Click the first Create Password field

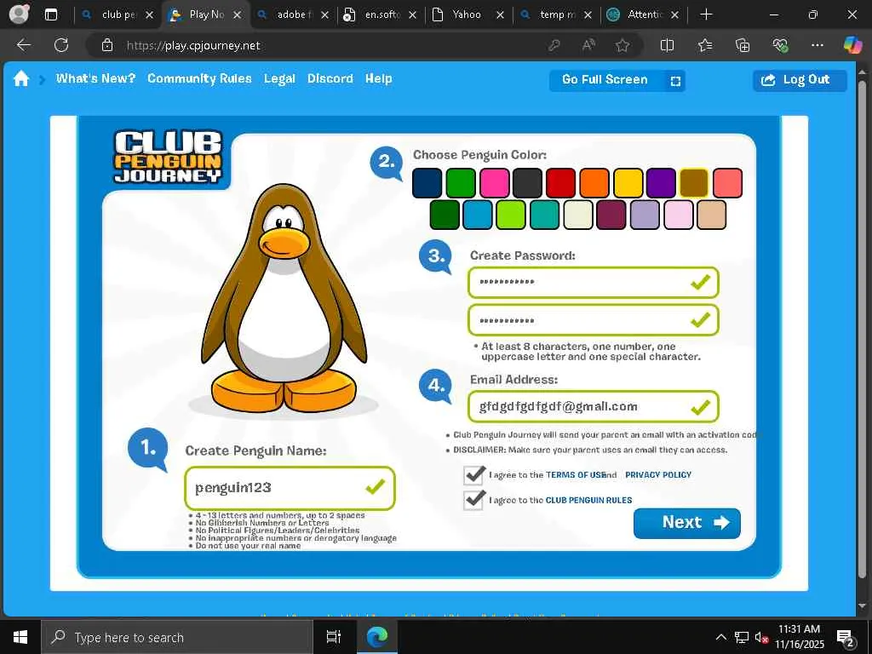pos(593,282)
